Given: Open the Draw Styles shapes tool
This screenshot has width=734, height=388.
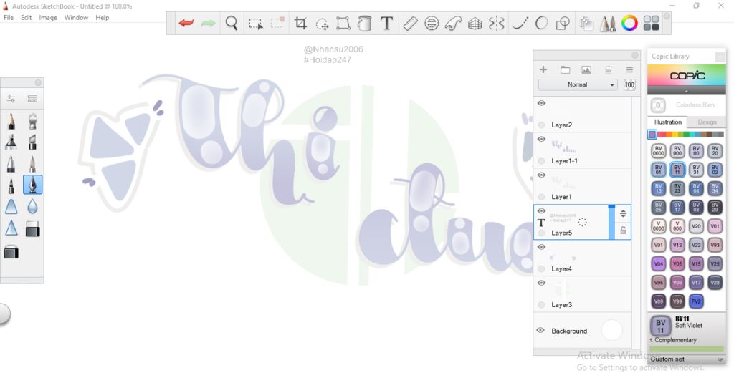Looking at the screenshot, I should [563, 23].
